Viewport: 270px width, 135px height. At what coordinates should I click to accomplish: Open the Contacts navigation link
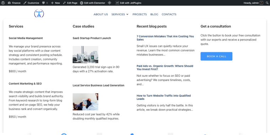tap(169, 14)
